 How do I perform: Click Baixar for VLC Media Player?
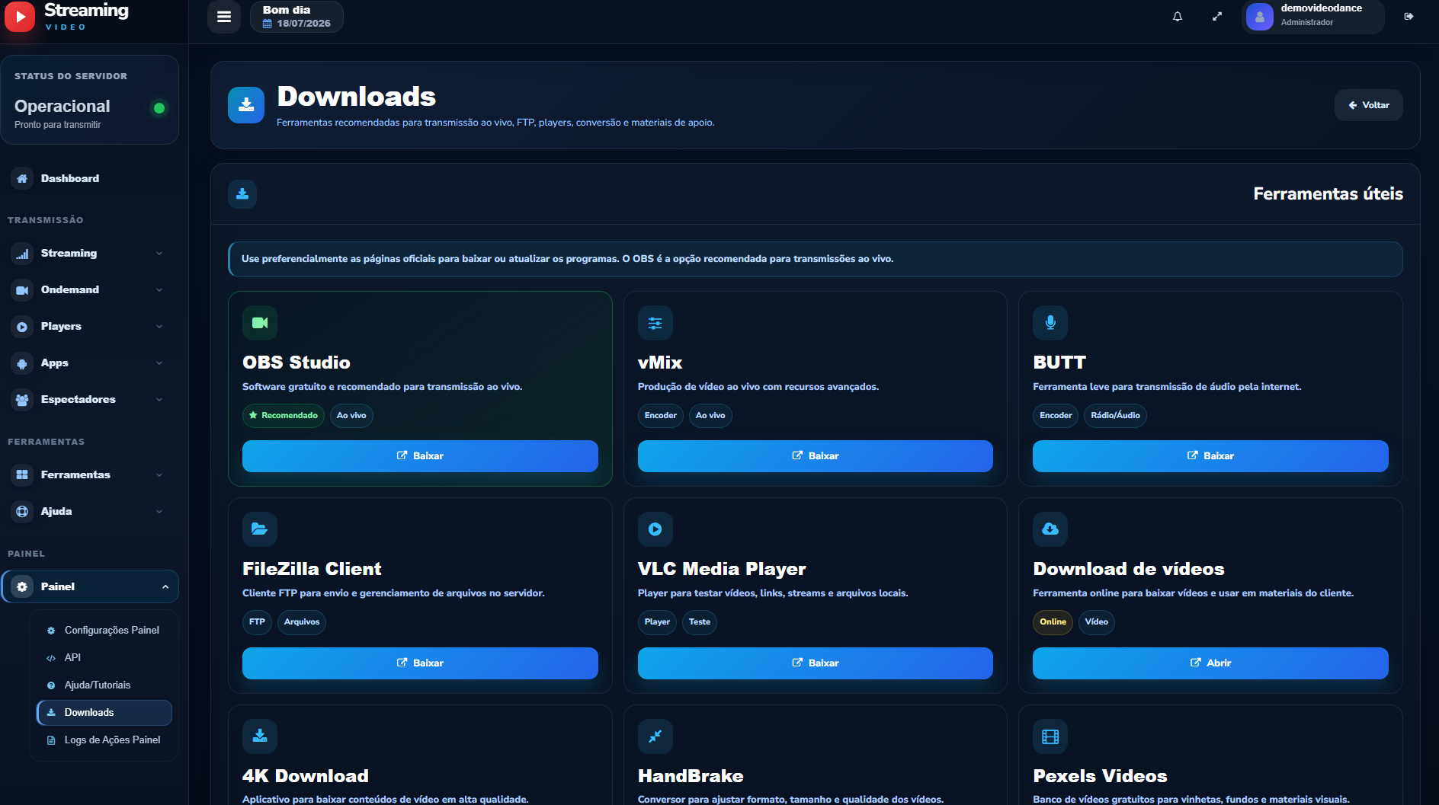815,663
